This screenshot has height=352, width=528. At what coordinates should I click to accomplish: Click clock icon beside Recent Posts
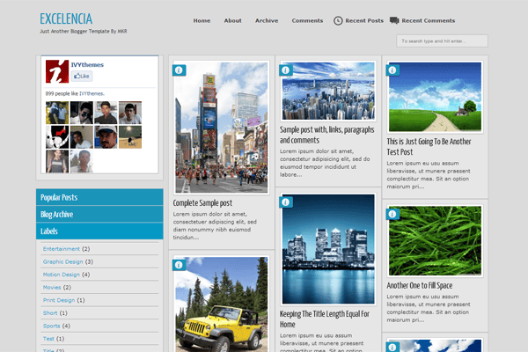338,21
